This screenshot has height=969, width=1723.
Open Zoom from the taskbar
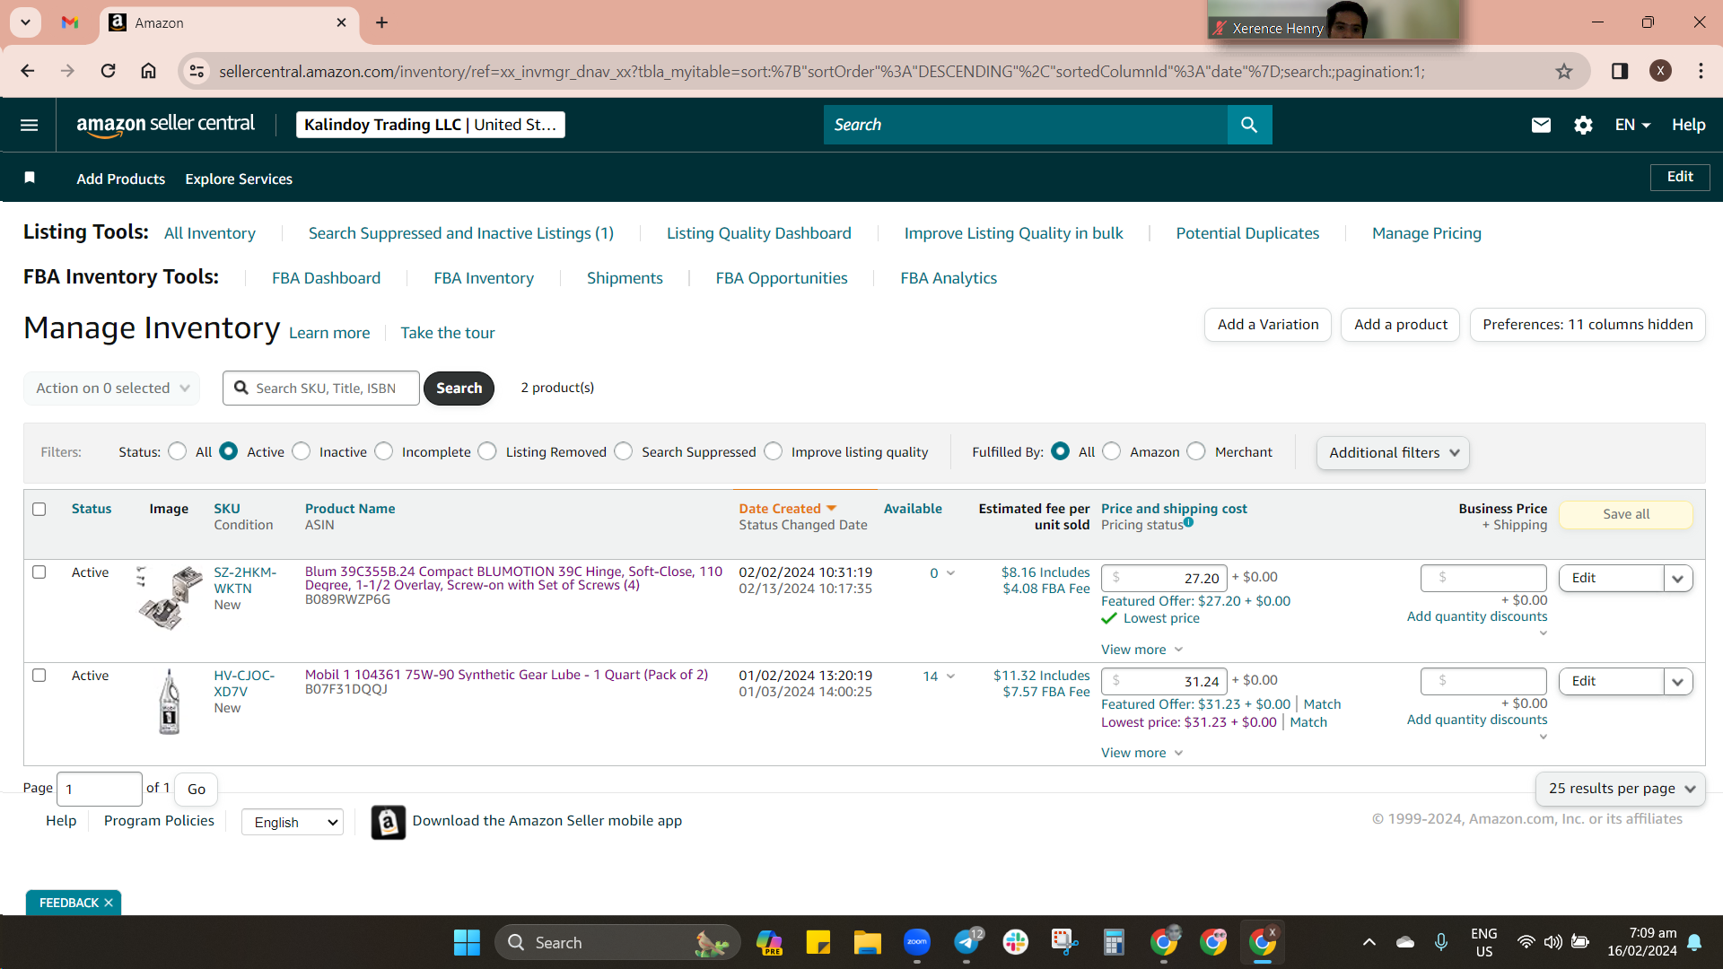pos(916,942)
